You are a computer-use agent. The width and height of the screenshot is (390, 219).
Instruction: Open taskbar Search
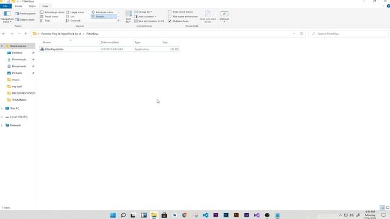coord(123,215)
